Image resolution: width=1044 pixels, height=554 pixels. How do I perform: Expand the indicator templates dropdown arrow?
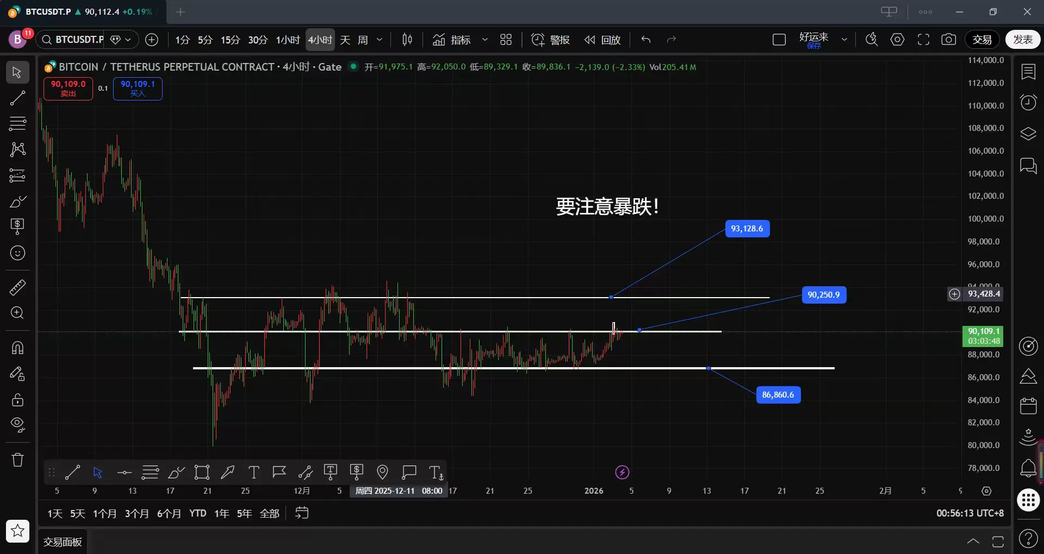coord(485,40)
